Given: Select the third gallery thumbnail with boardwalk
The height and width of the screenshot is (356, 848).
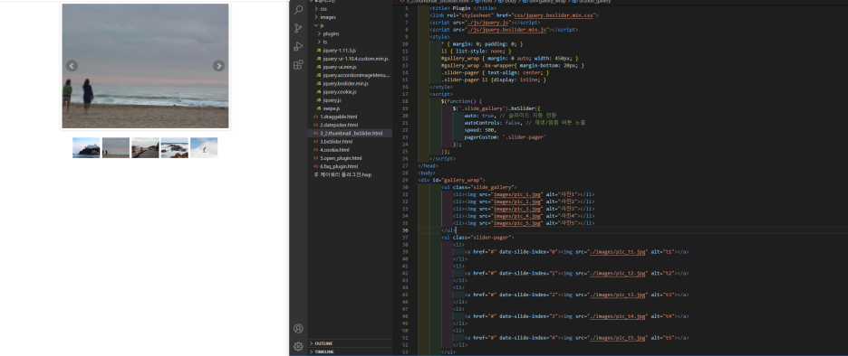Looking at the screenshot, I should [145, 148].
